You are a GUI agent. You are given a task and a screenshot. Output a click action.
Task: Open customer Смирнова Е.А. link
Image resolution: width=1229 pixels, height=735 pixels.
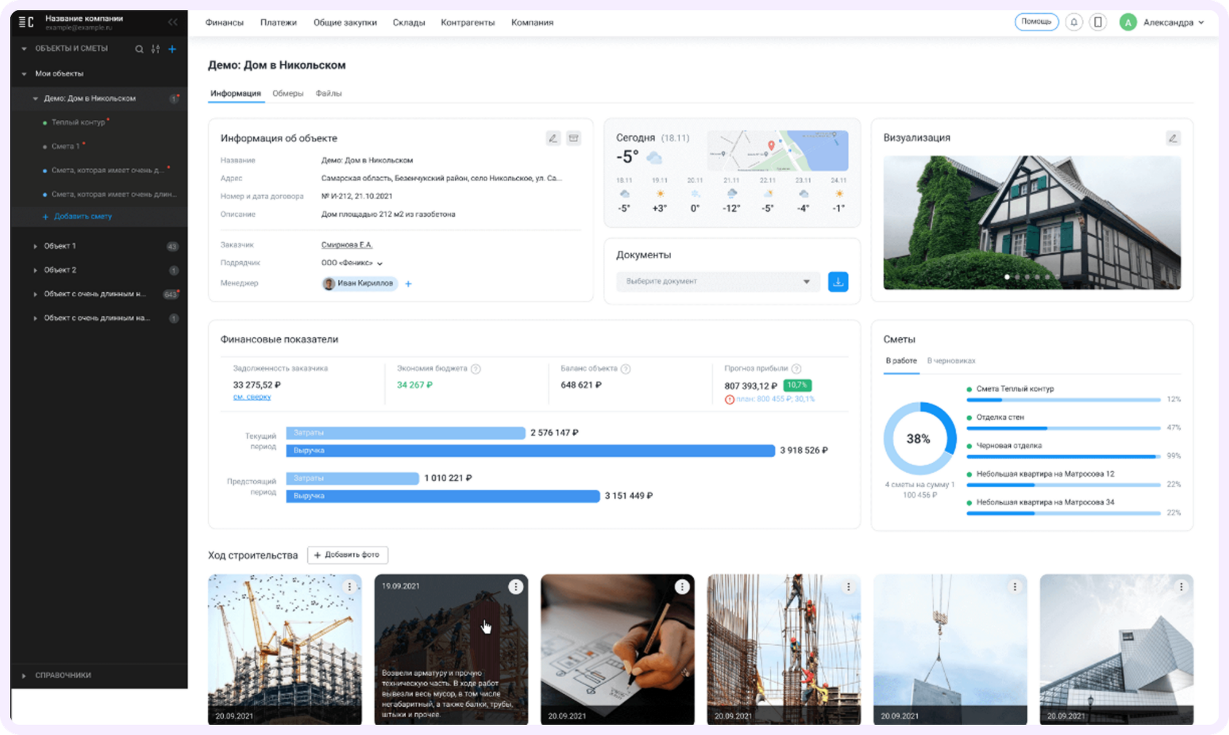click(347, 245)
